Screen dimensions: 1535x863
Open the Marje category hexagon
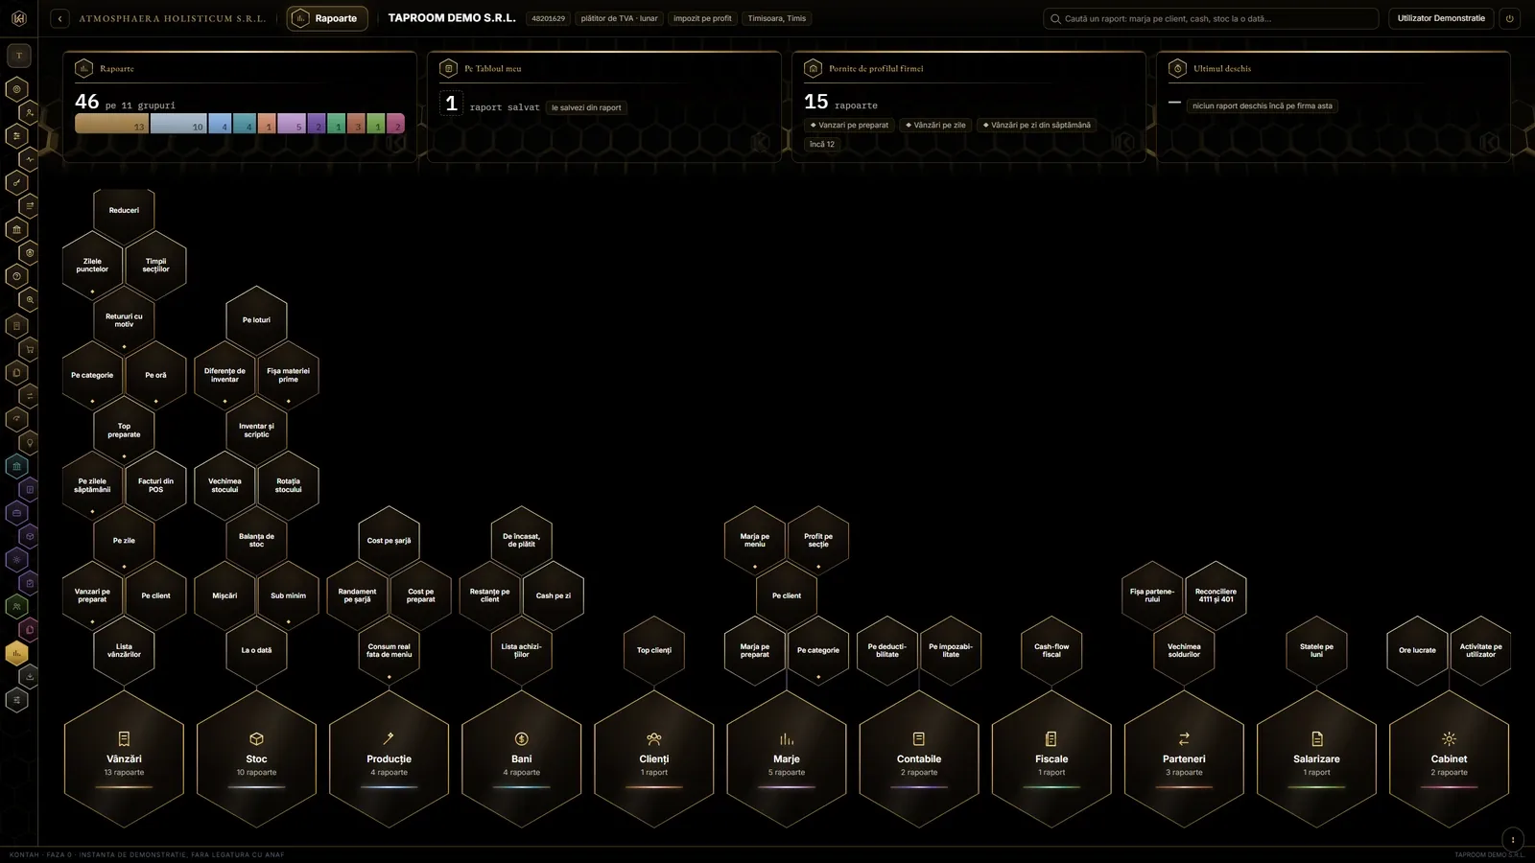click(787, 758)
